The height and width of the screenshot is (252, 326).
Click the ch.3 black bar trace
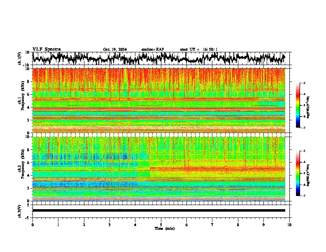tap(159, 210)
